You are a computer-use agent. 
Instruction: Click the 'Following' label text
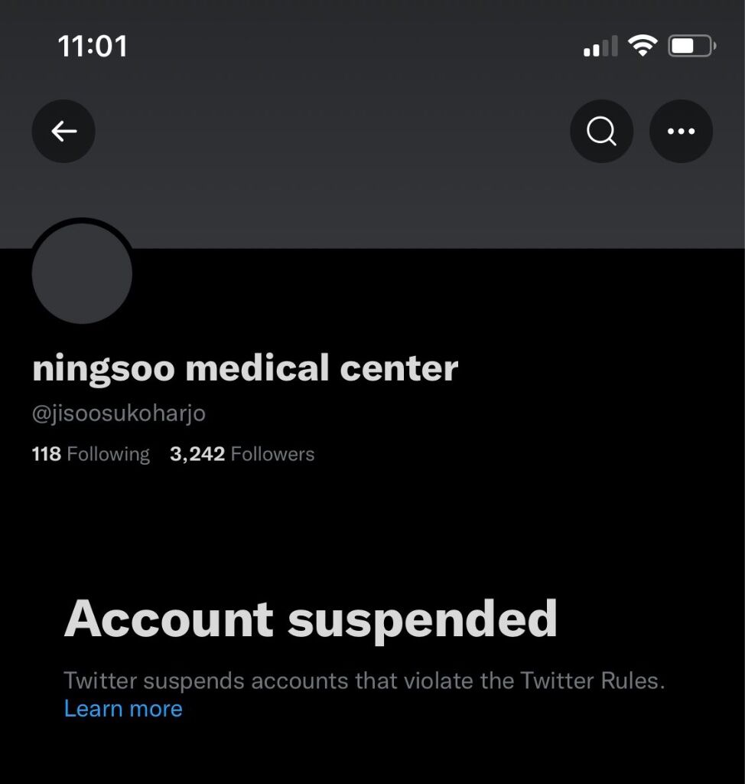click(108, 455)
